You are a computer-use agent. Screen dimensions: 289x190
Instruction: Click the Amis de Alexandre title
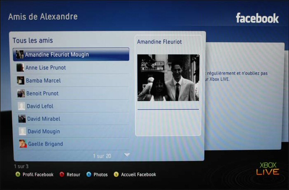[x=43, y=16]
